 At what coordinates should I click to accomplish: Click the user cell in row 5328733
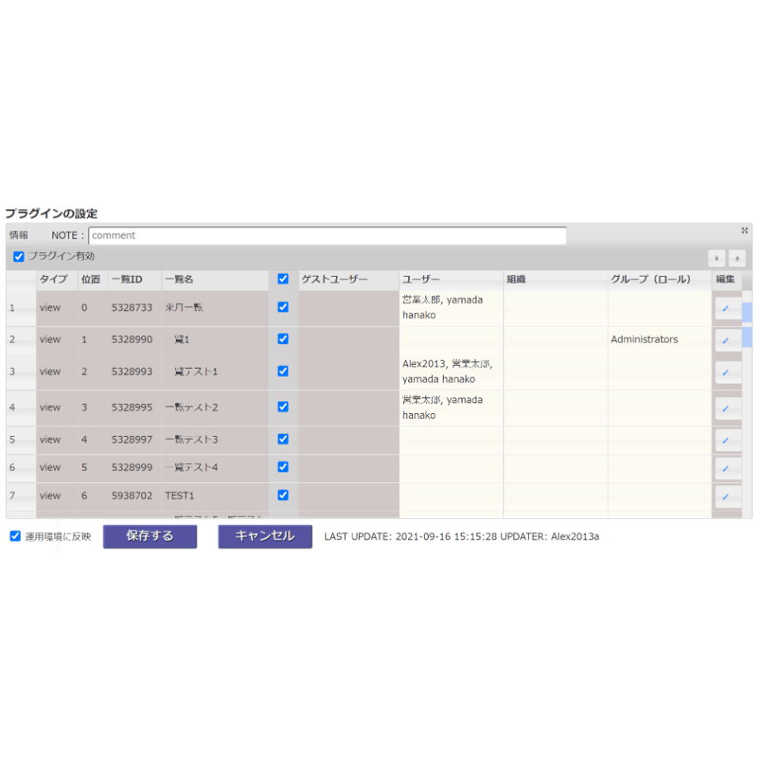451,308
